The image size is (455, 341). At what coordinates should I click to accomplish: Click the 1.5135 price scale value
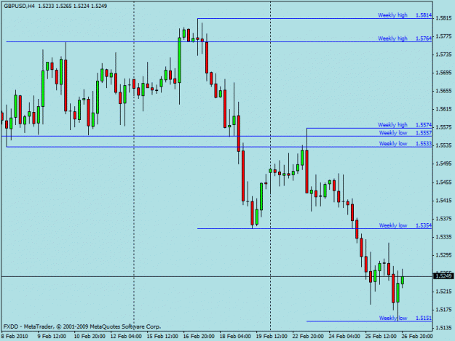point(443,328)
